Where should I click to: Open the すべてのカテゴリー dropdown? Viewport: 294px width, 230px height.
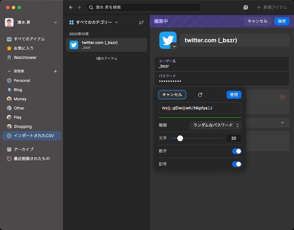point(94,22)
